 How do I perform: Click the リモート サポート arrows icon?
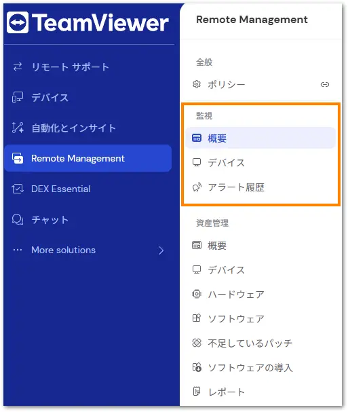coord(18,67)
